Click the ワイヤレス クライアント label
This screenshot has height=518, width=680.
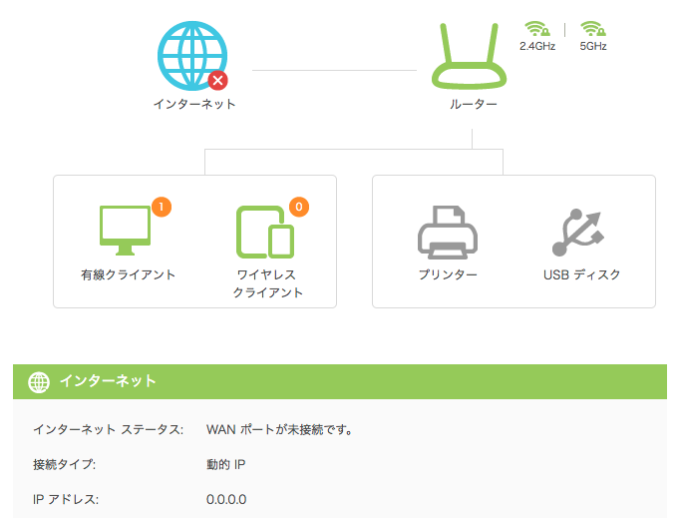pyautogui.click(x=267, y=283)
